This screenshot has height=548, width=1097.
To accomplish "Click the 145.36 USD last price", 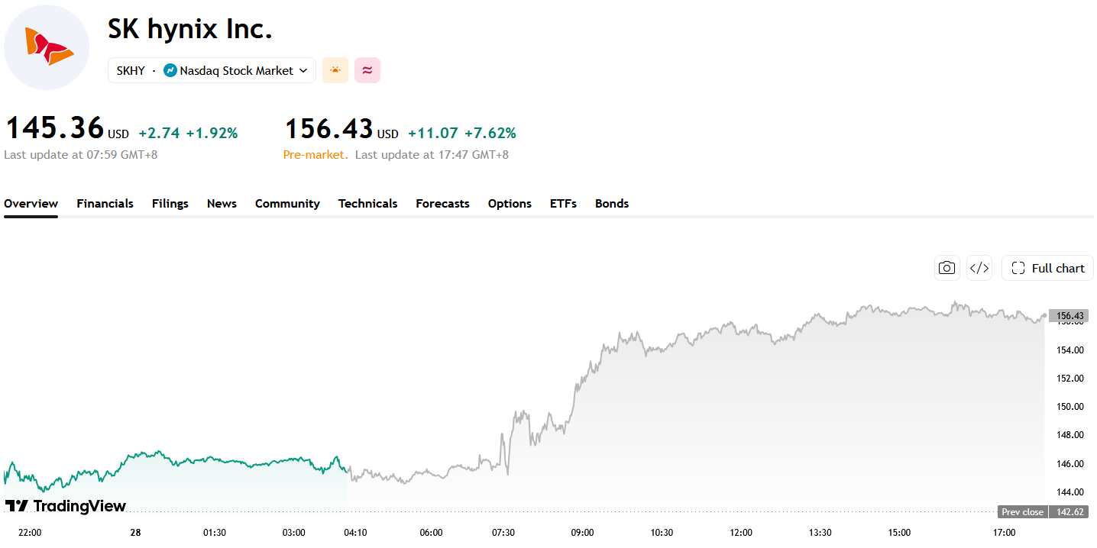I will 66,128.
